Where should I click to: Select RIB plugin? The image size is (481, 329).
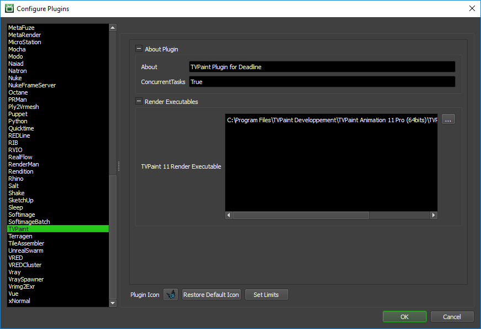click(58, 143)
